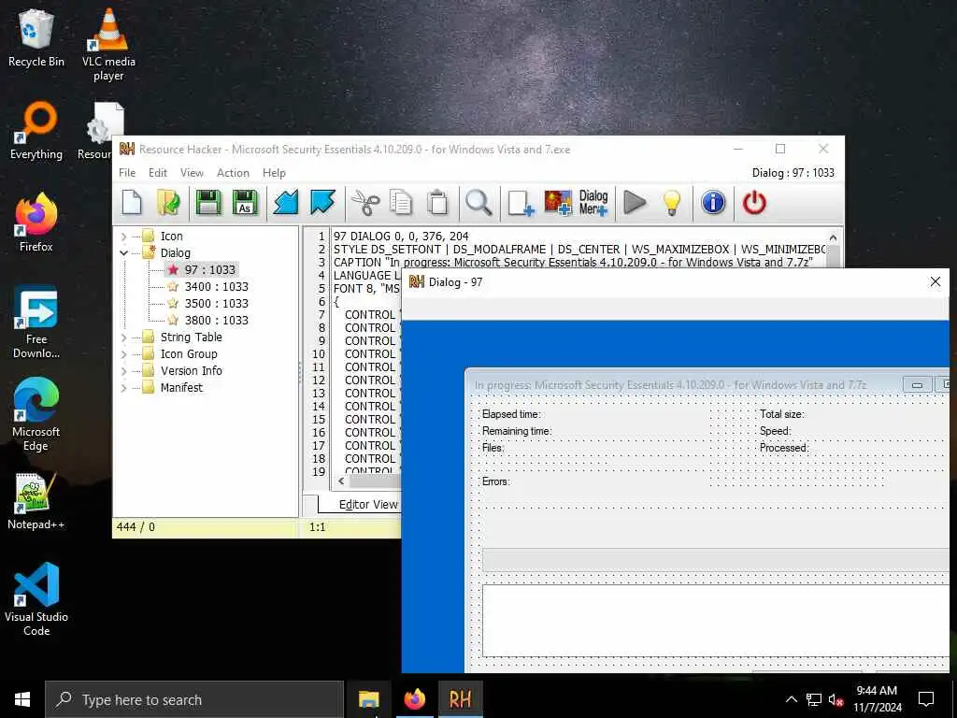Image resolution: width=957 pixels, height=718 pixels.
Task: Click the Paste clipboard icon
Action: (437, 203)
